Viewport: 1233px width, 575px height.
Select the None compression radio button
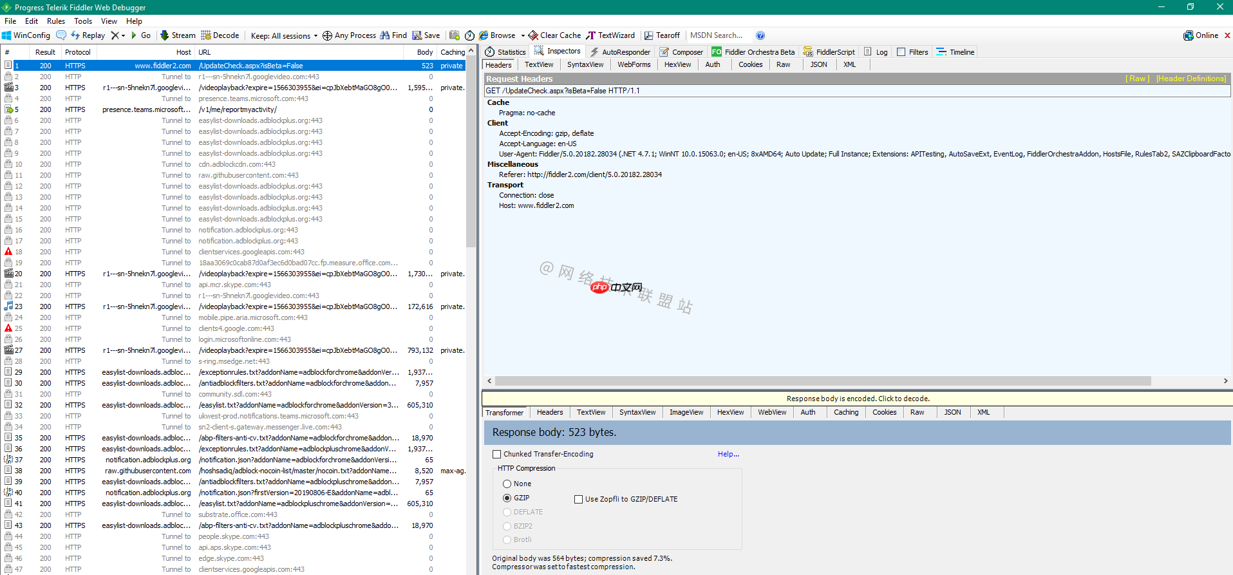pyautogui.click(x=507, y=484)
